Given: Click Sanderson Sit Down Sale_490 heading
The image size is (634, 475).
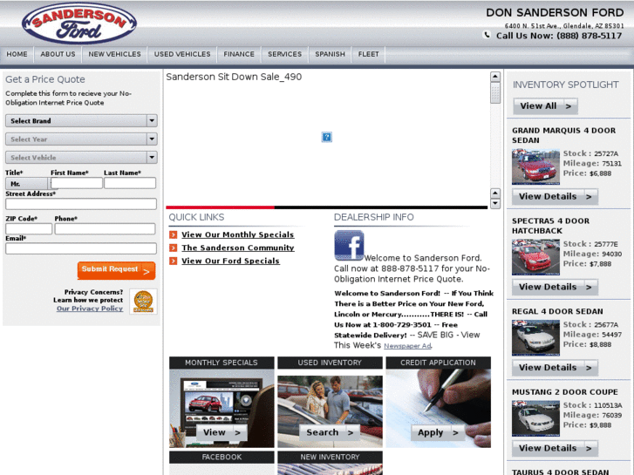Looking at the screenshot, I should click(234, 77).
